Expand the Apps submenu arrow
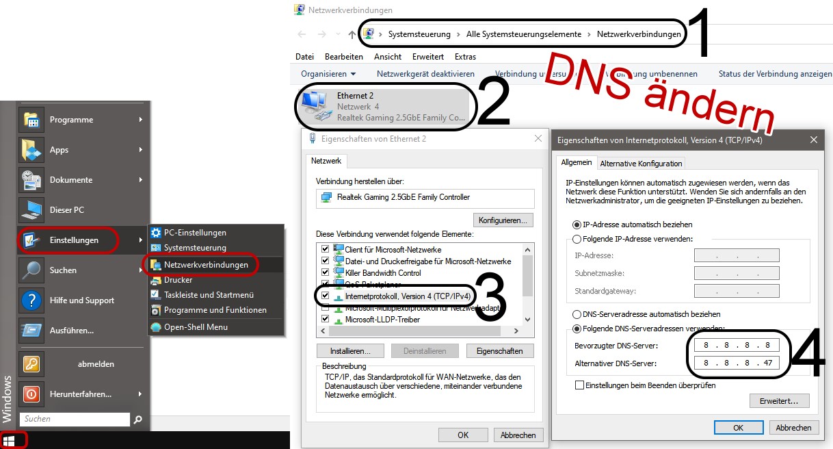Viewport: 833px width, 449px height. pyautogui.click(x=141, y=150)
